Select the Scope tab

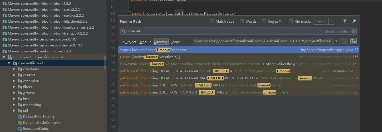(175, 42)
